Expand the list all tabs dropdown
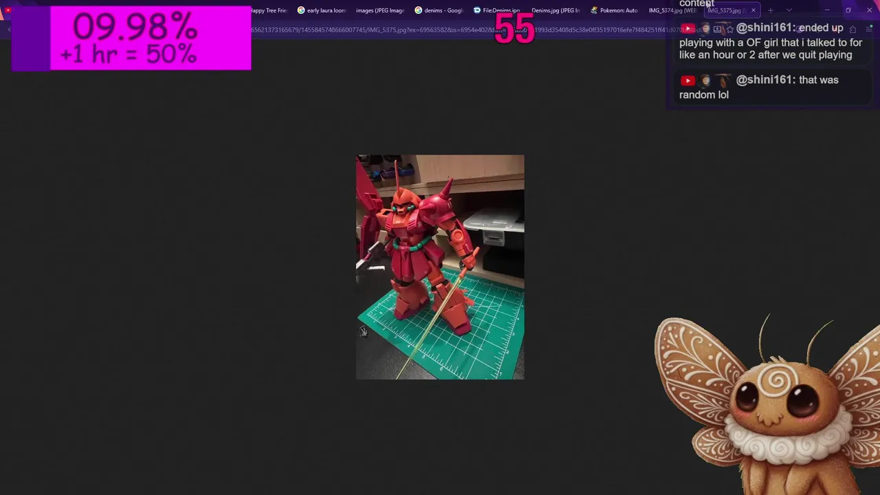The image size is (880, 495). (x=789, y=10)
